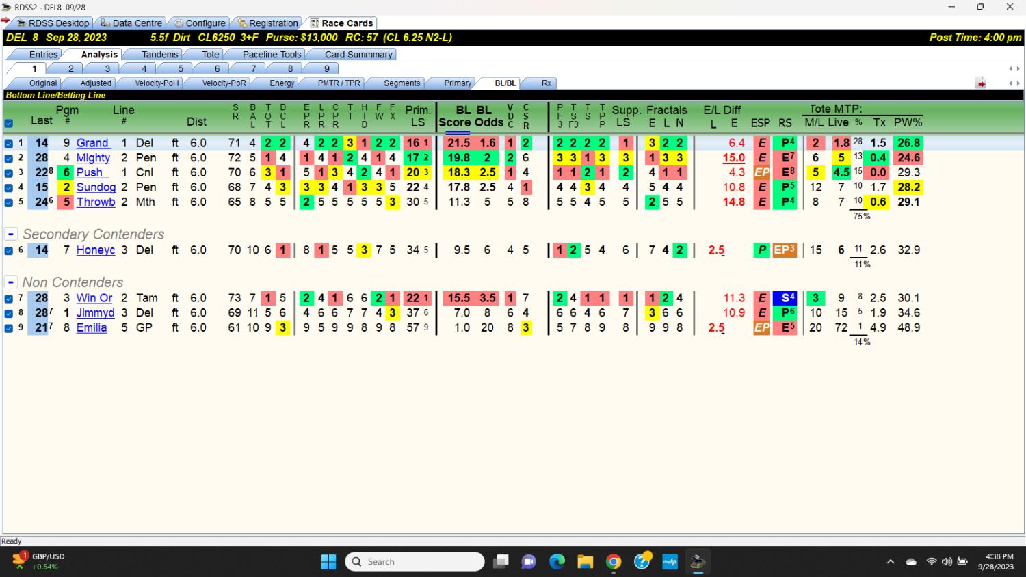Open the help question mark app in the taskbar
Screen dimensions: 1026x577
pyautogui.click(x=642, y=562)
